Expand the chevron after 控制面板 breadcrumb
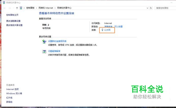This screenshot has width=176, height=108. click(36, 8)
